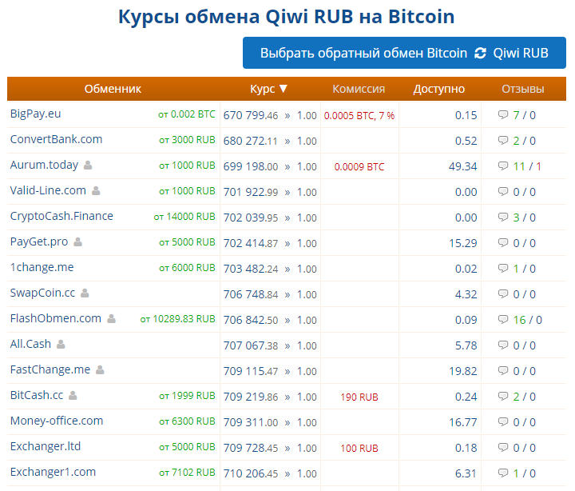This screenshot has height=491, width=575.
Task: Click commission '100 RUB' for Exchanger.ltd
Action: point(359,449)
